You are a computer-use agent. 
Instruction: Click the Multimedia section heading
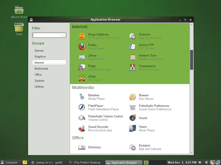point(83,87)
